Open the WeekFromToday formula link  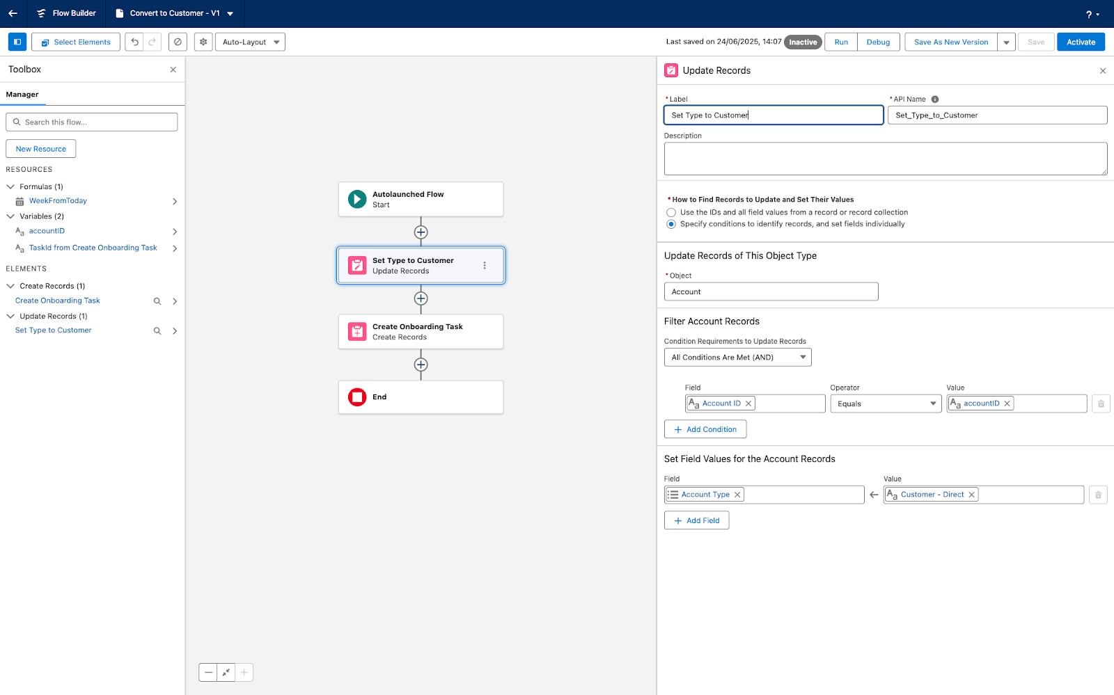click(x=58, y=201)
